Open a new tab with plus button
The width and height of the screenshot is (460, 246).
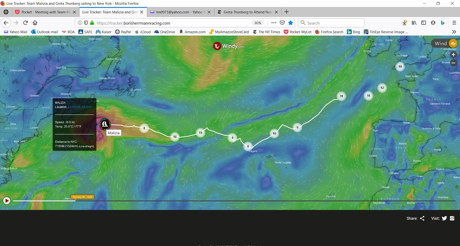coord(286,12)
